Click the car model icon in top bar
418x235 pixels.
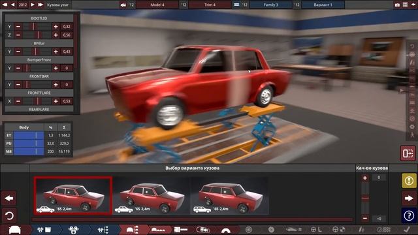click(x=123, y=5)
